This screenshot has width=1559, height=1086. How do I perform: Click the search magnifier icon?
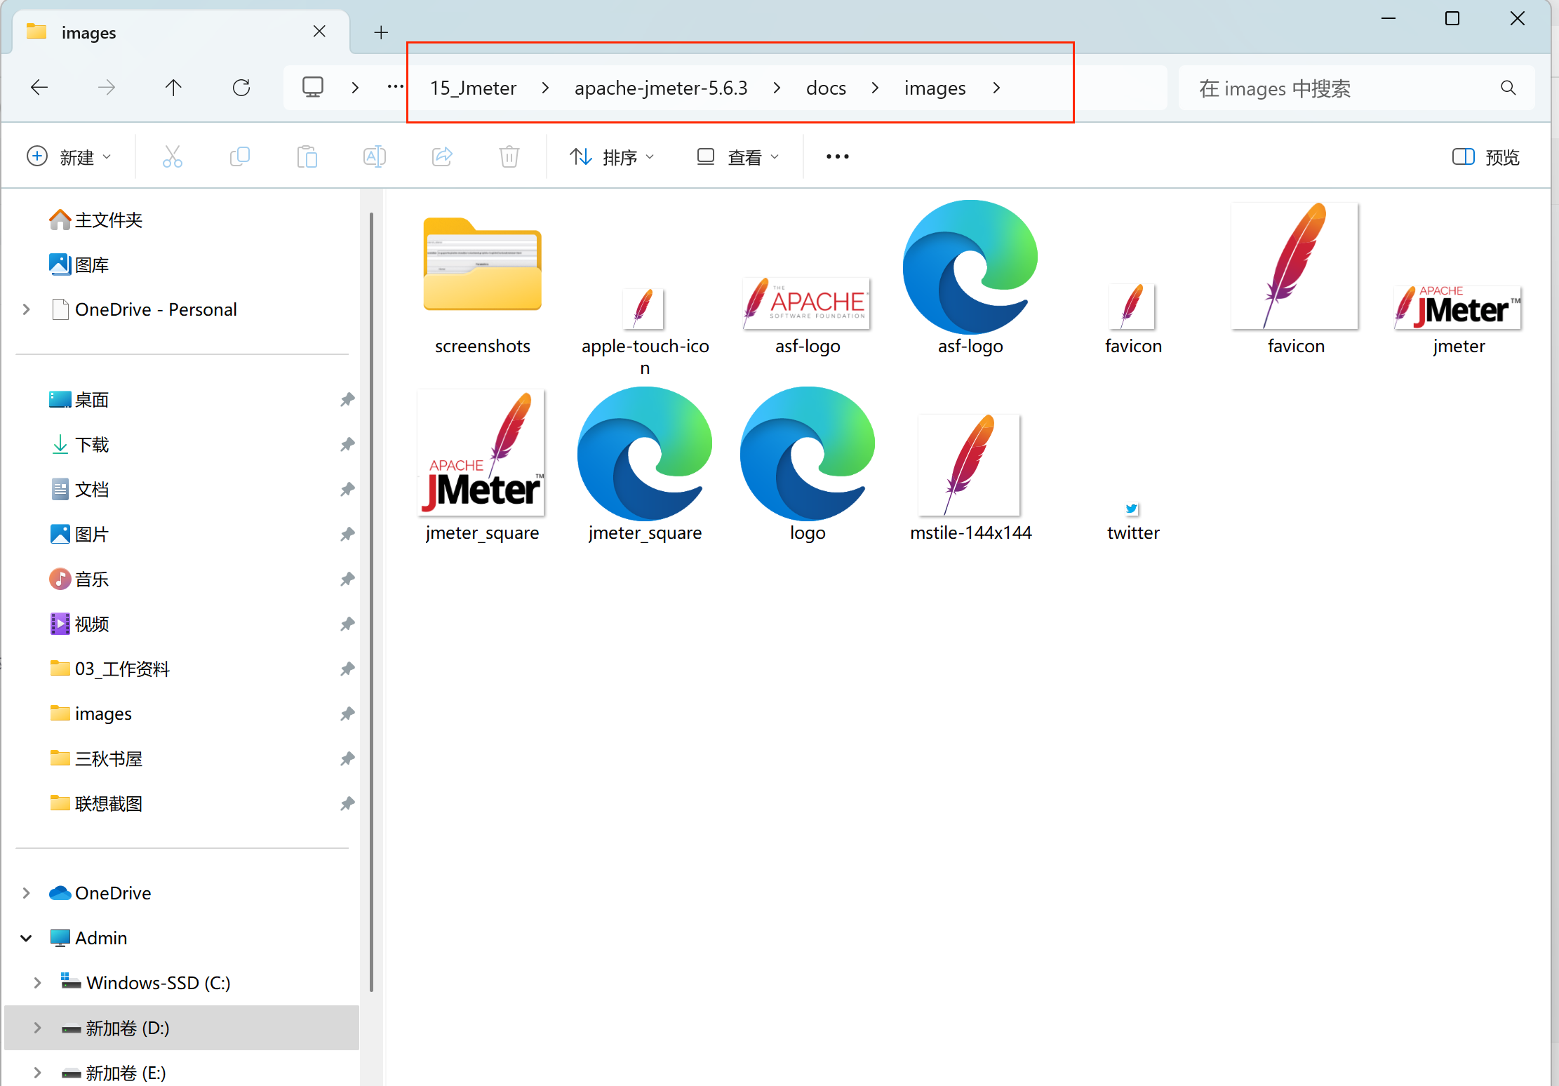point(1508,88)
